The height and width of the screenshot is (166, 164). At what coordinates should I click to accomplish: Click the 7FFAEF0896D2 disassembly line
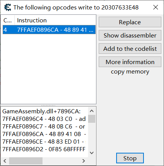click(x=44, y=149)
